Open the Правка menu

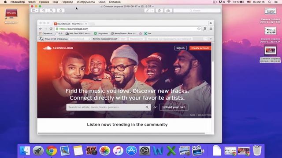point(44,2)
